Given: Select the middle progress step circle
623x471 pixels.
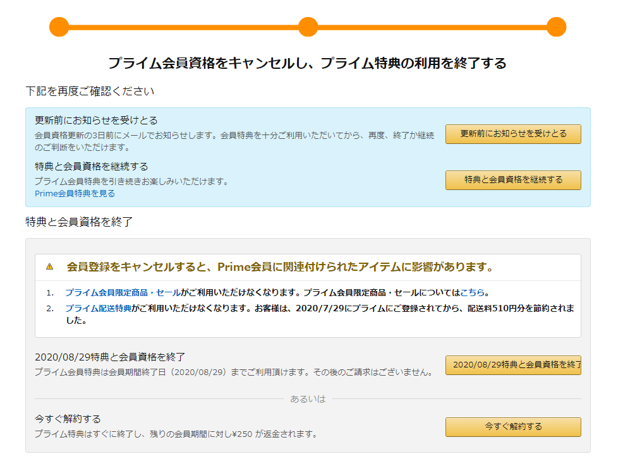Looking at the screenshot, I should click(x=308, y=27).
